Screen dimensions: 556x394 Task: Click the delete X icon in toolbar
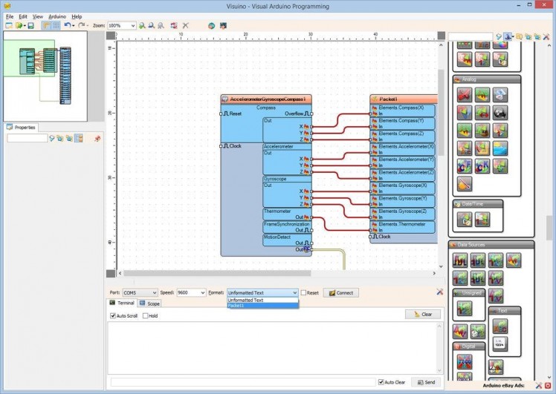coord(185,25)
